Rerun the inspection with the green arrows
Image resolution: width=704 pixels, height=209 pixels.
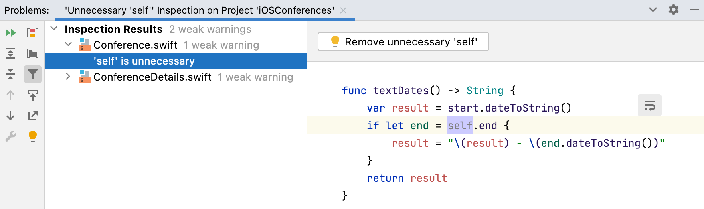coord(10,33)
